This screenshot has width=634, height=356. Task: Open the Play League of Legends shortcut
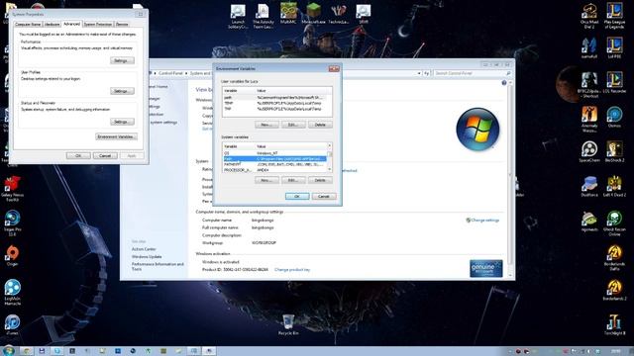(614, 16)
